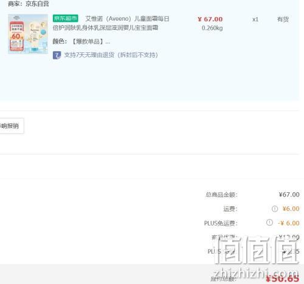This screenshot has width=304, height=284.
Task: Click the 总商品金额 ¥67.00 value
Action: click(x=289, y=195)
